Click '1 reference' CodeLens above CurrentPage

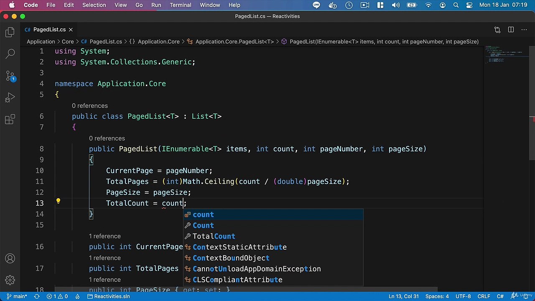coord(104,236)
